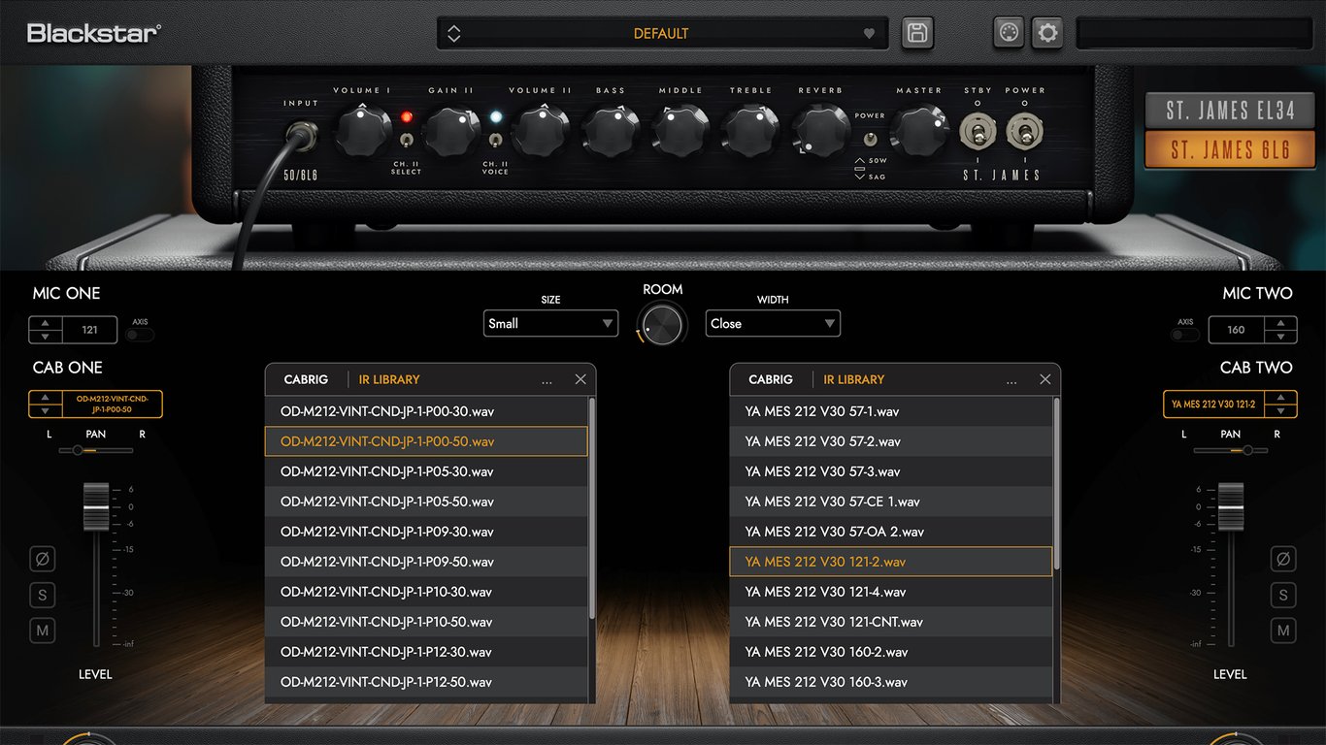This screenshot has height=745, width=1326.
Task: Flip the CH. II SELECT switch
Action: point(407,141)
